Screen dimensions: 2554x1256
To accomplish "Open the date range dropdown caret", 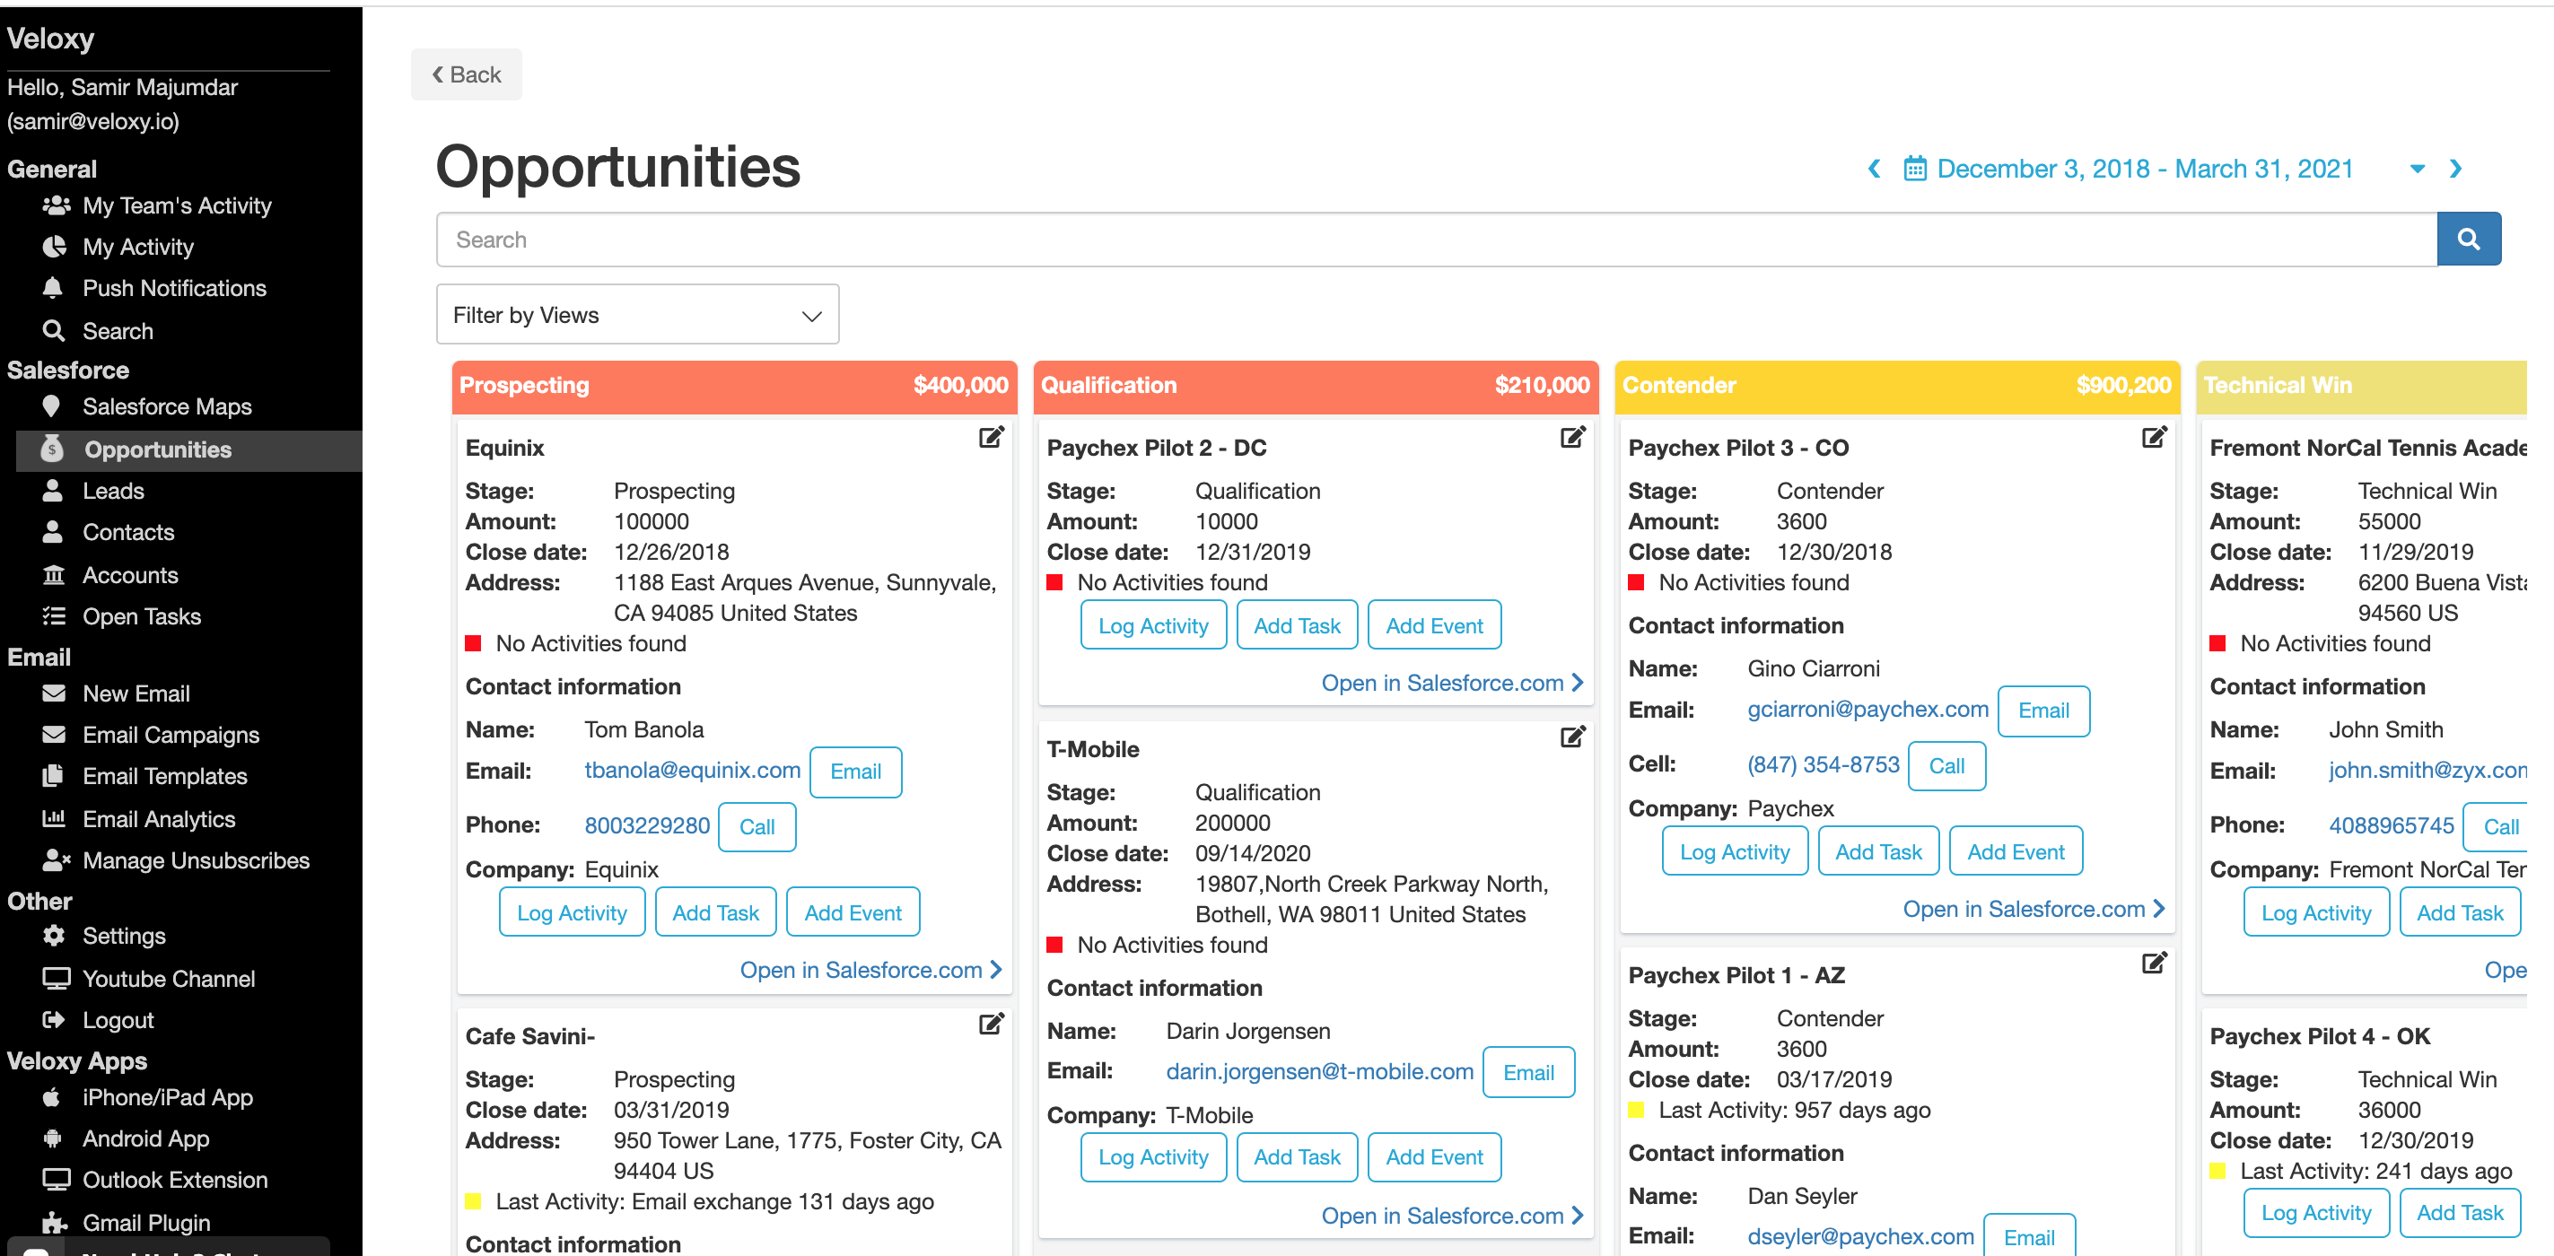I will tap(2418, 169).
